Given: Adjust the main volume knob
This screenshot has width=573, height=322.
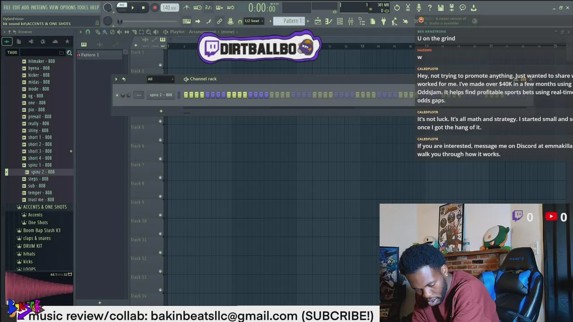Looking at the screenshot, I should [x=108, y=8].
